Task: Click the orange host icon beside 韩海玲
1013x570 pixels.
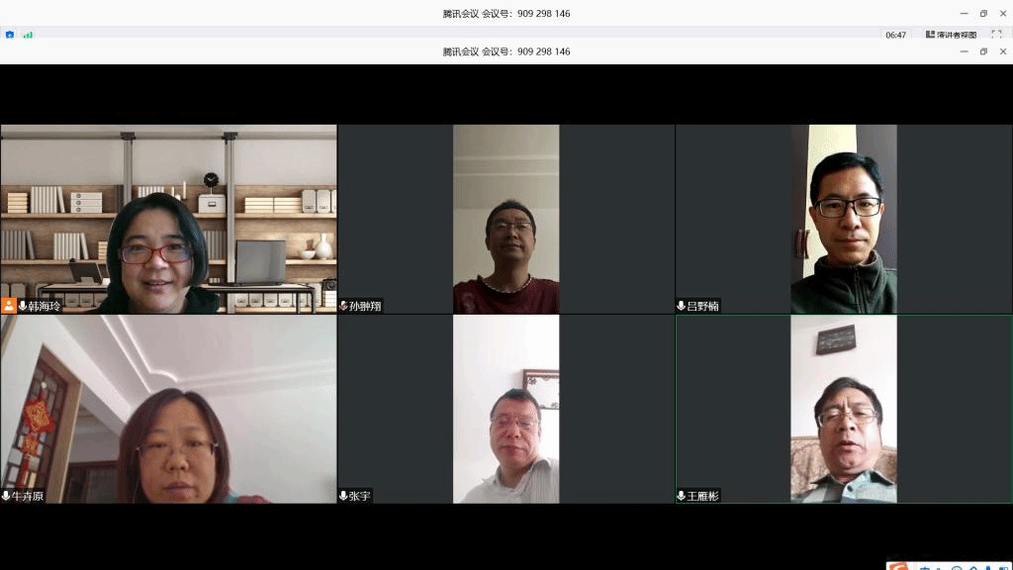Action: tap(9, 306)
